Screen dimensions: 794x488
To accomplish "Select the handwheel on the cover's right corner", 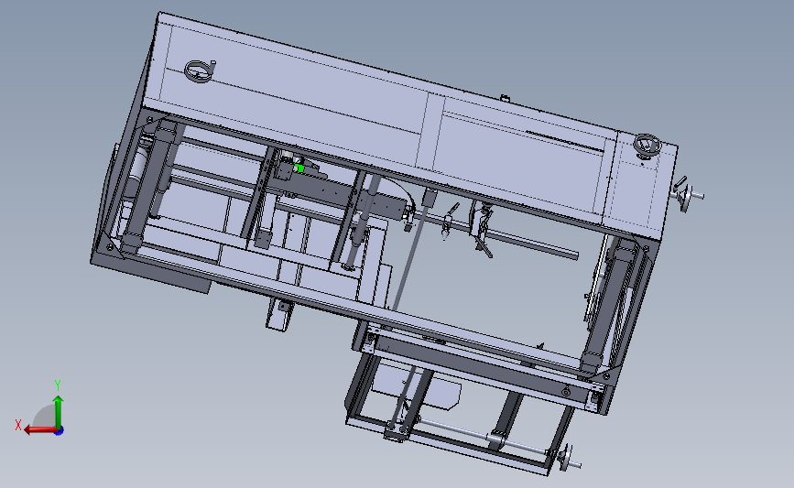I will click(647, 145).
